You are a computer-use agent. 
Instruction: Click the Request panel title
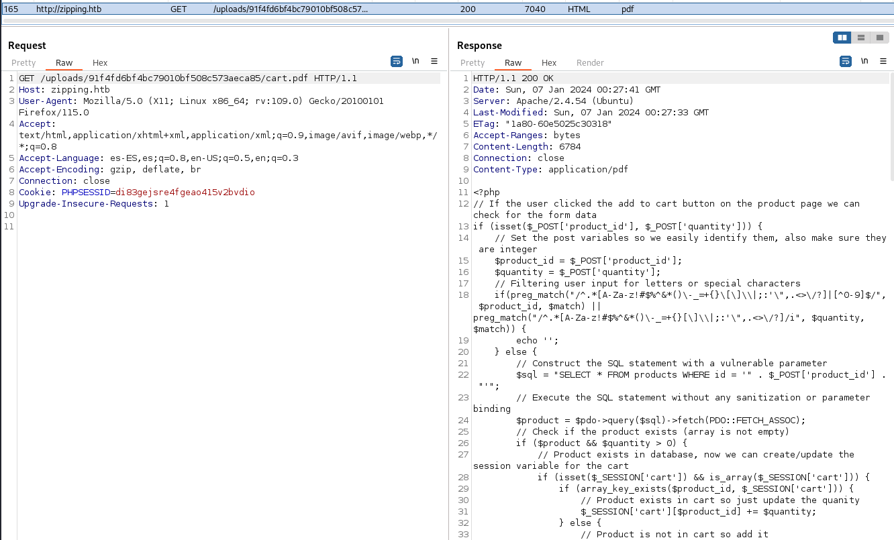click(27, 46)
